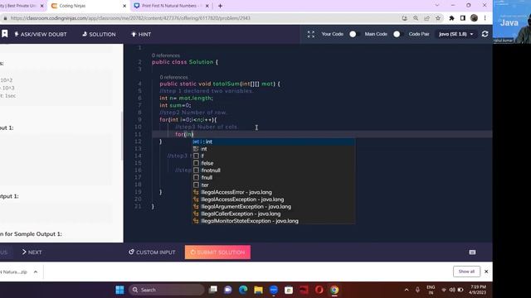The height and width of the screenshot is (298, 531).
Task: Click the ENG IN language indicator
Action: click(431, 290)
